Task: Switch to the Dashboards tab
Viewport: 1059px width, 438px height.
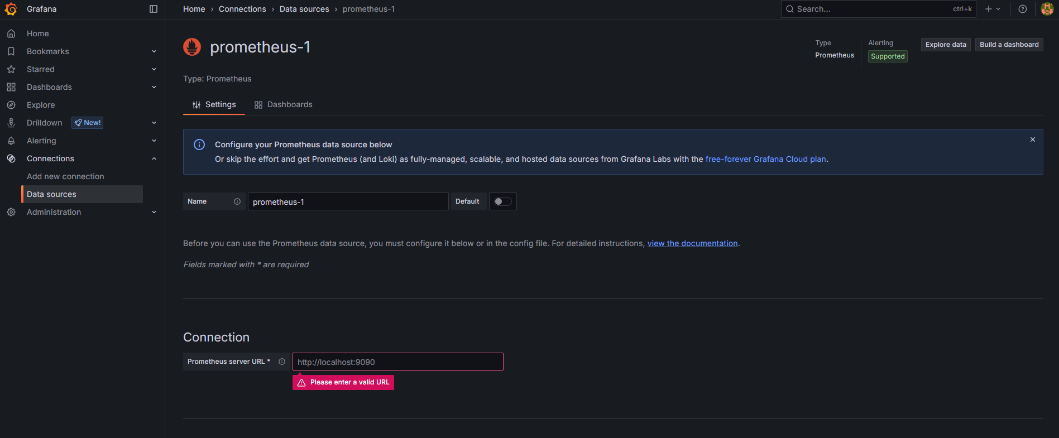Action: pyautogui.click(x=283, y=104)
